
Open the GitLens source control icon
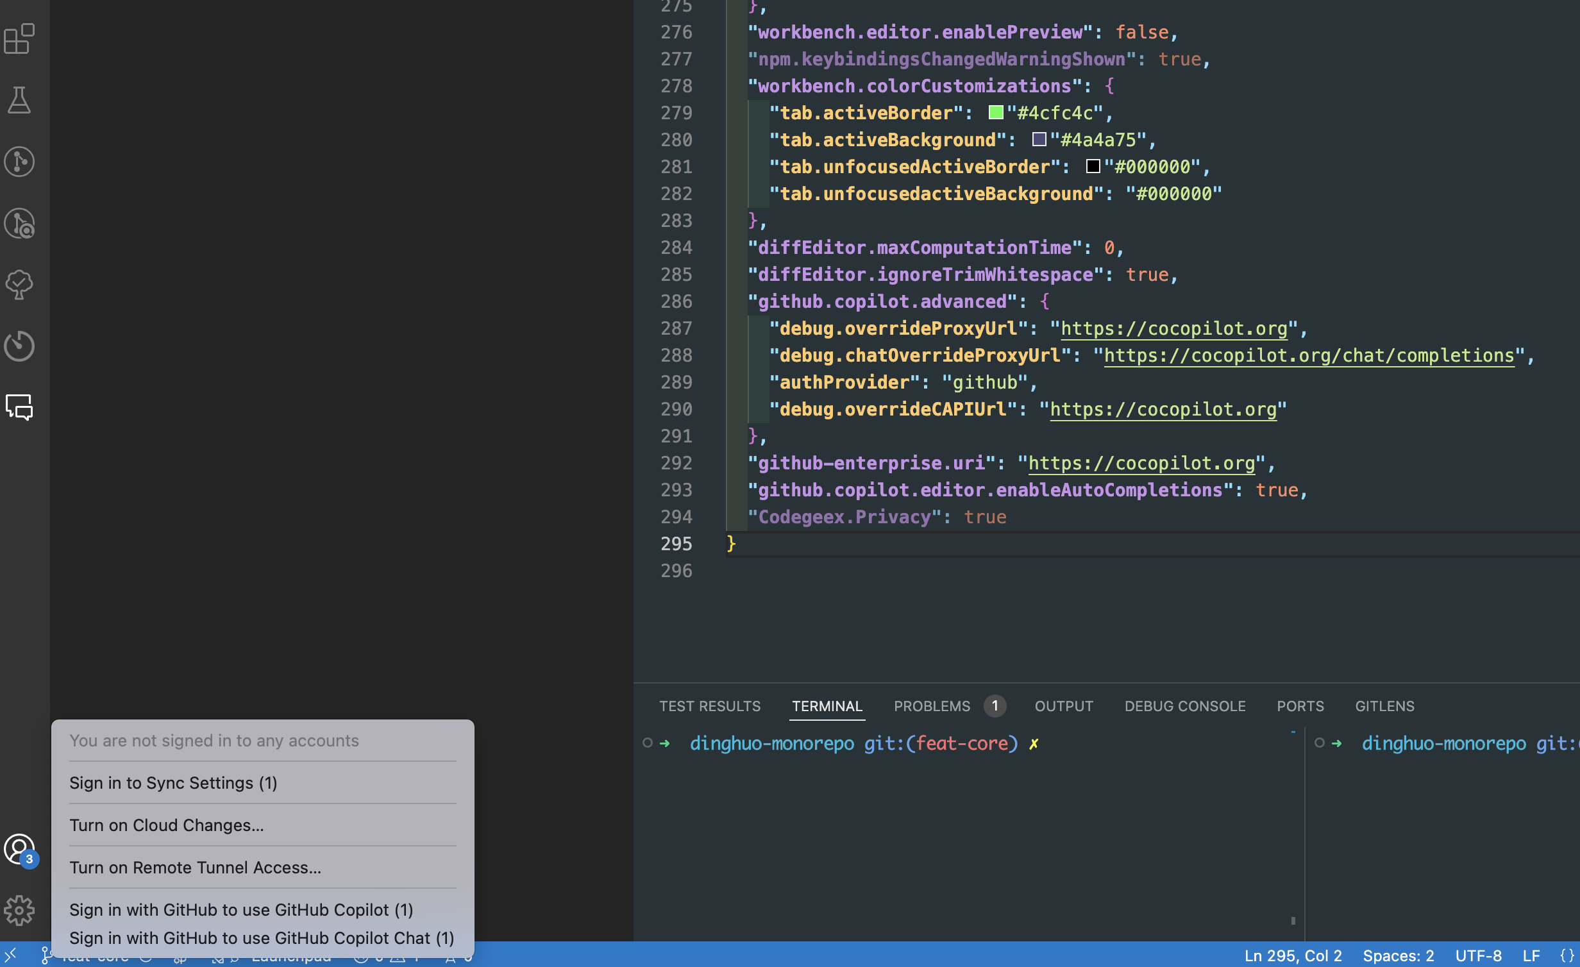19,162
